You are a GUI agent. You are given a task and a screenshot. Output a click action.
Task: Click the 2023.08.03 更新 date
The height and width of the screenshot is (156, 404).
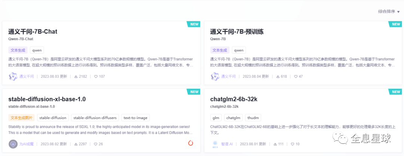click(54, 76)
